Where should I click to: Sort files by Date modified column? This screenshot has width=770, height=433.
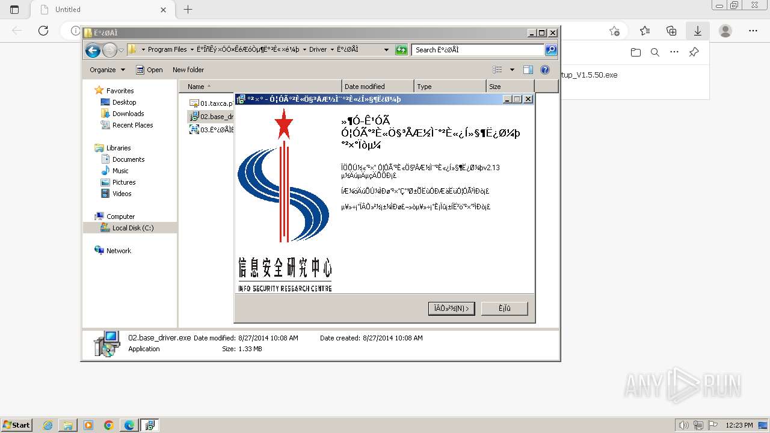coord(378,87)
